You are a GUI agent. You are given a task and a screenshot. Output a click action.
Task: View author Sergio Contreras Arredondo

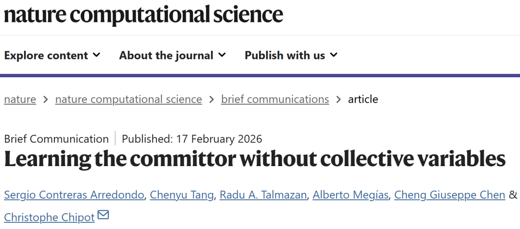click(74, 195)
